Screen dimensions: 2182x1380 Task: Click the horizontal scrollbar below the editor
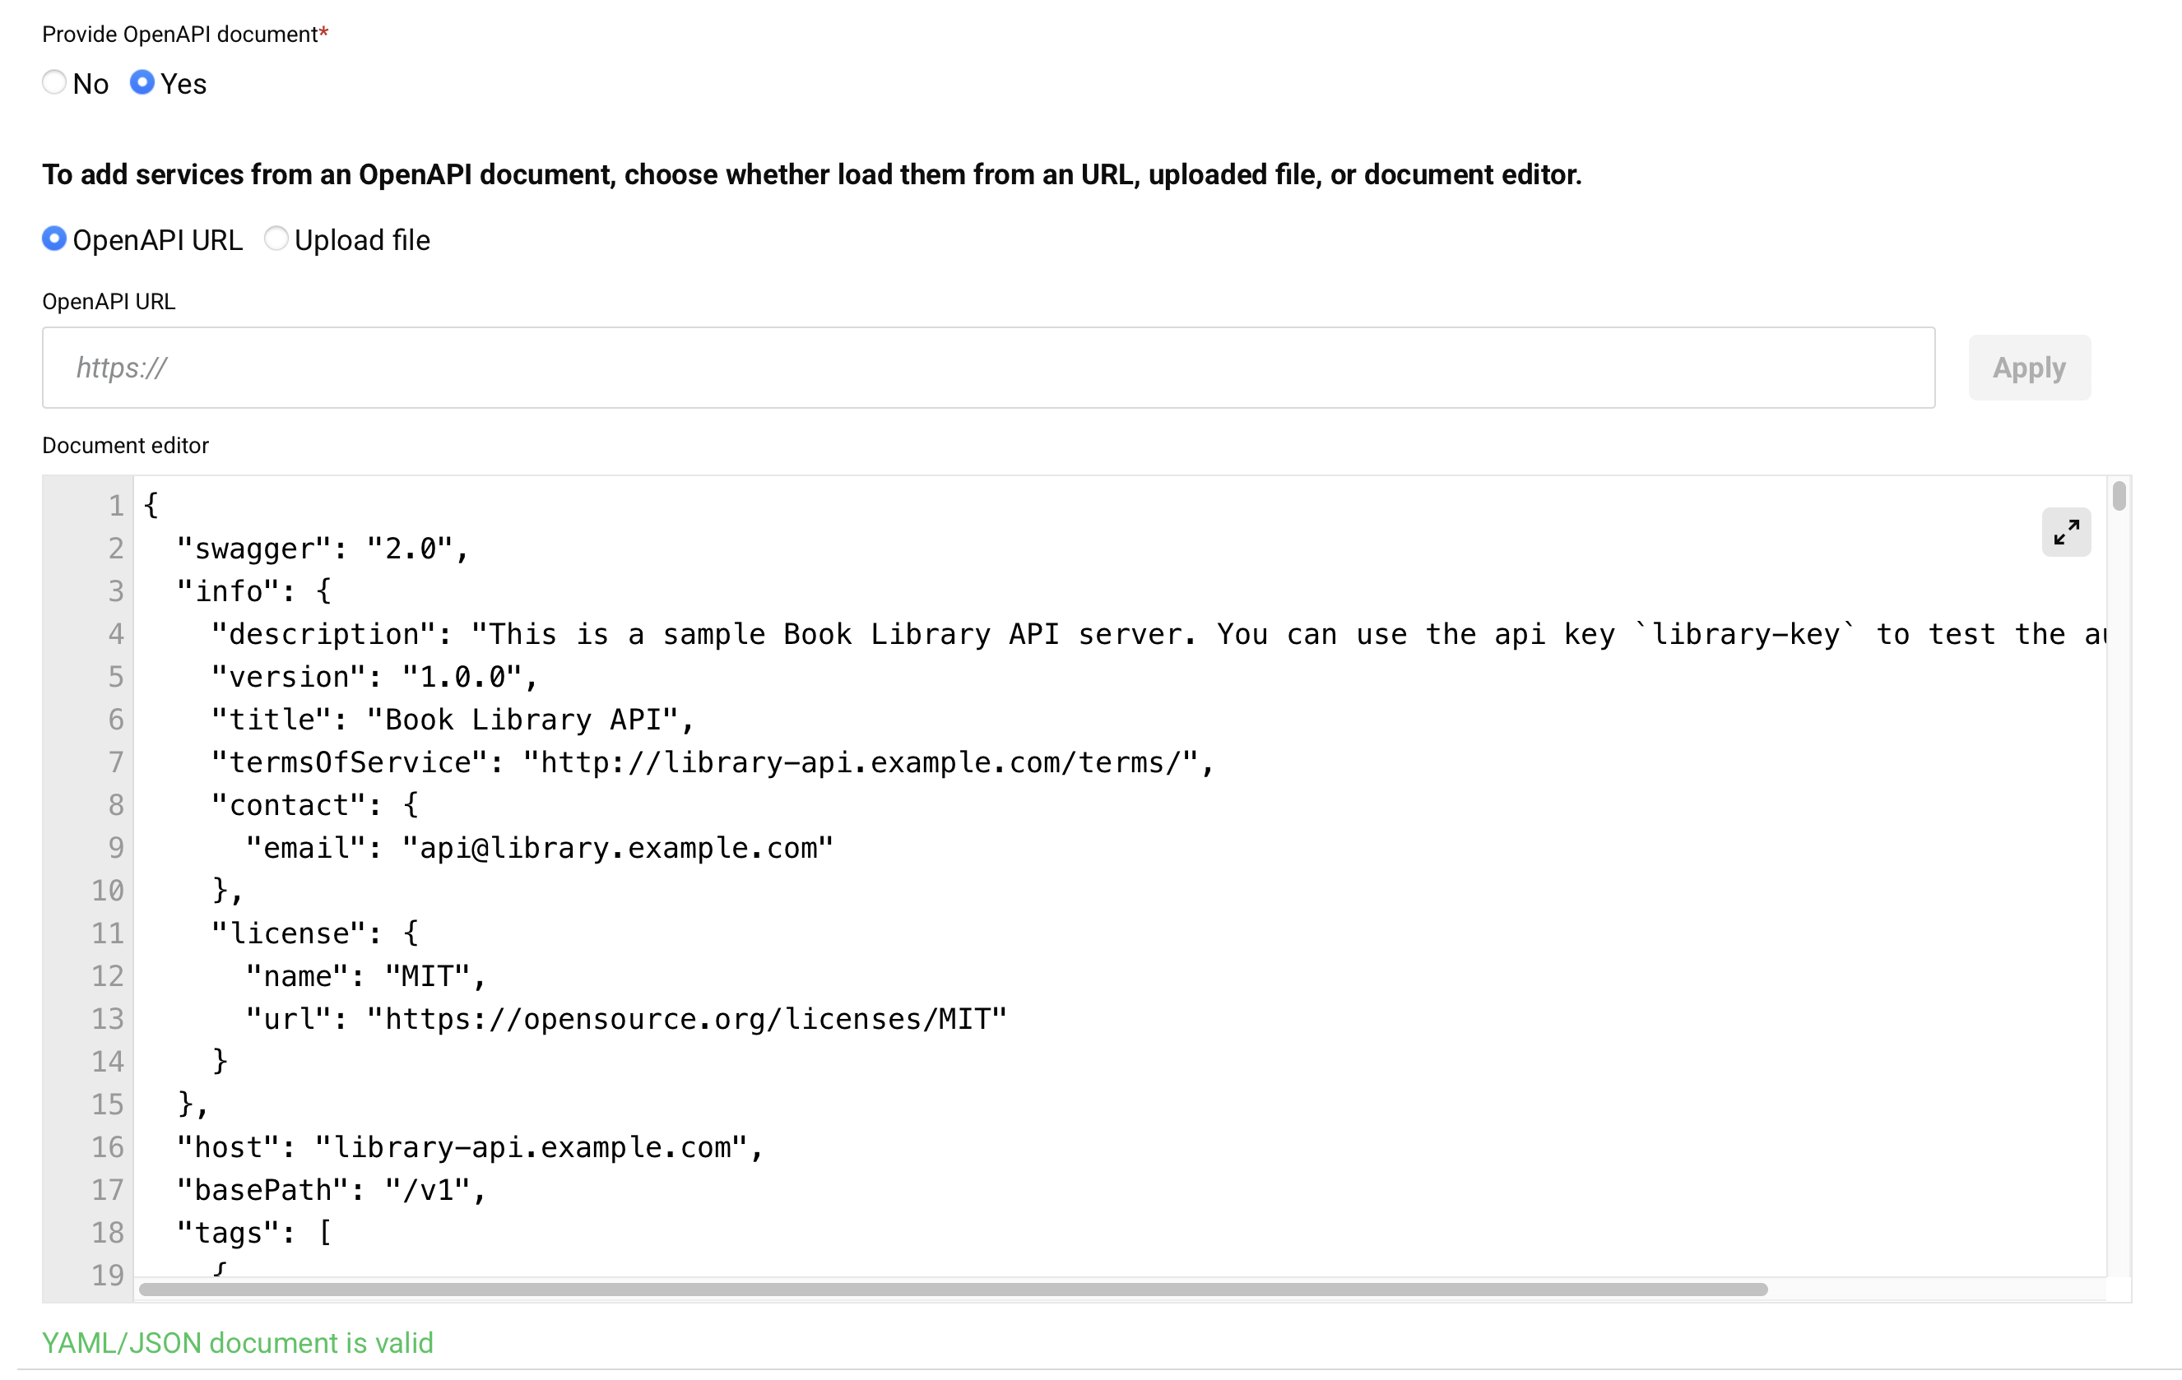[951, 1289]
